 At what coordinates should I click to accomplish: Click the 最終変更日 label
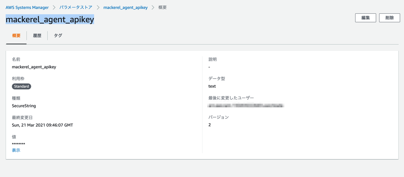point(22,118)
